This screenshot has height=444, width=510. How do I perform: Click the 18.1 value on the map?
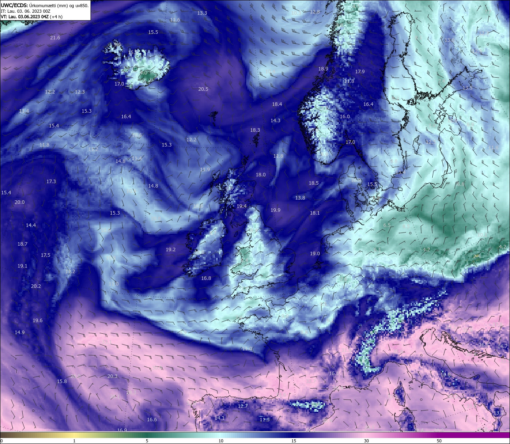click(x=315, y=213)
